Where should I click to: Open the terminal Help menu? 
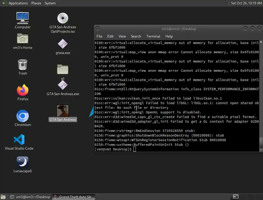tap(169, 36)
